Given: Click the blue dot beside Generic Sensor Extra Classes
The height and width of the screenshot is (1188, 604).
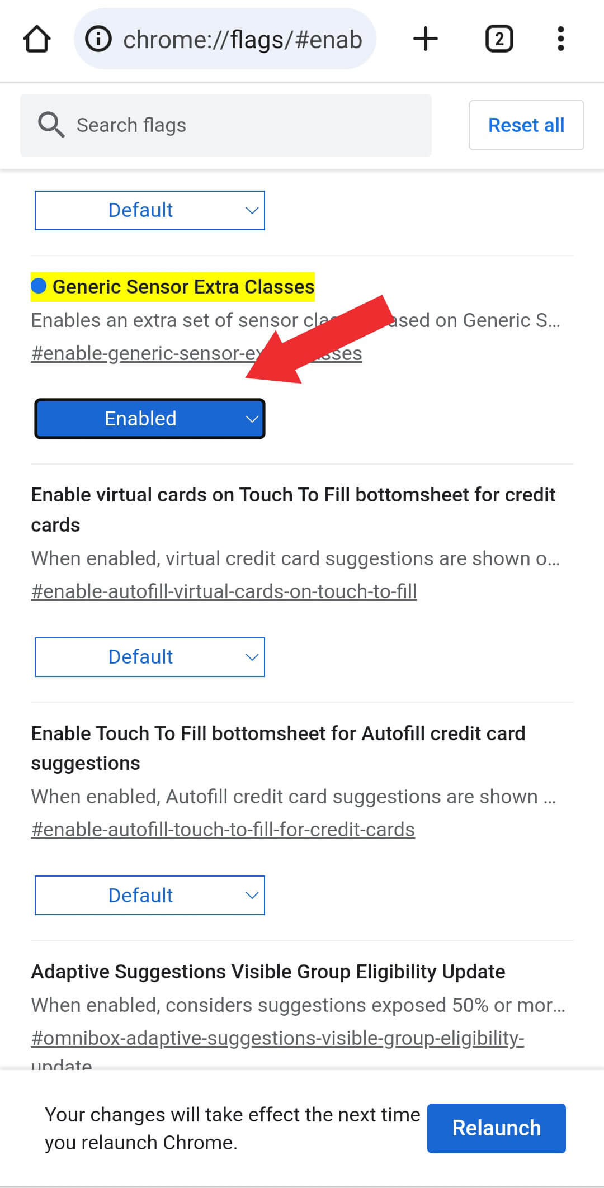Looking at the screenshot, I should pos(39,286).
